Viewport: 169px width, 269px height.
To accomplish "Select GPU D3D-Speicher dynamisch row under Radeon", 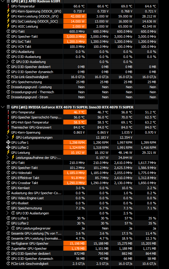I will pyautogui.click(x=82, y=72).
